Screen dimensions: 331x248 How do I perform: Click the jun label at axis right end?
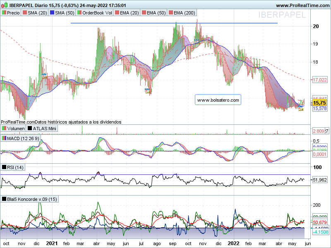click(308, 243)
